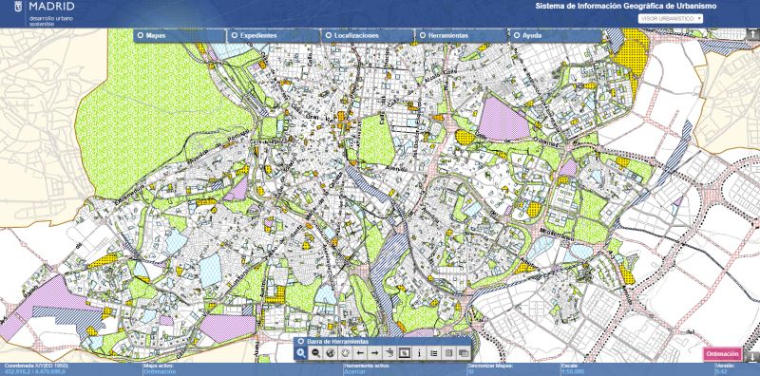
Task: Select the zoom out magnifier tool
Action: (316, 353)
